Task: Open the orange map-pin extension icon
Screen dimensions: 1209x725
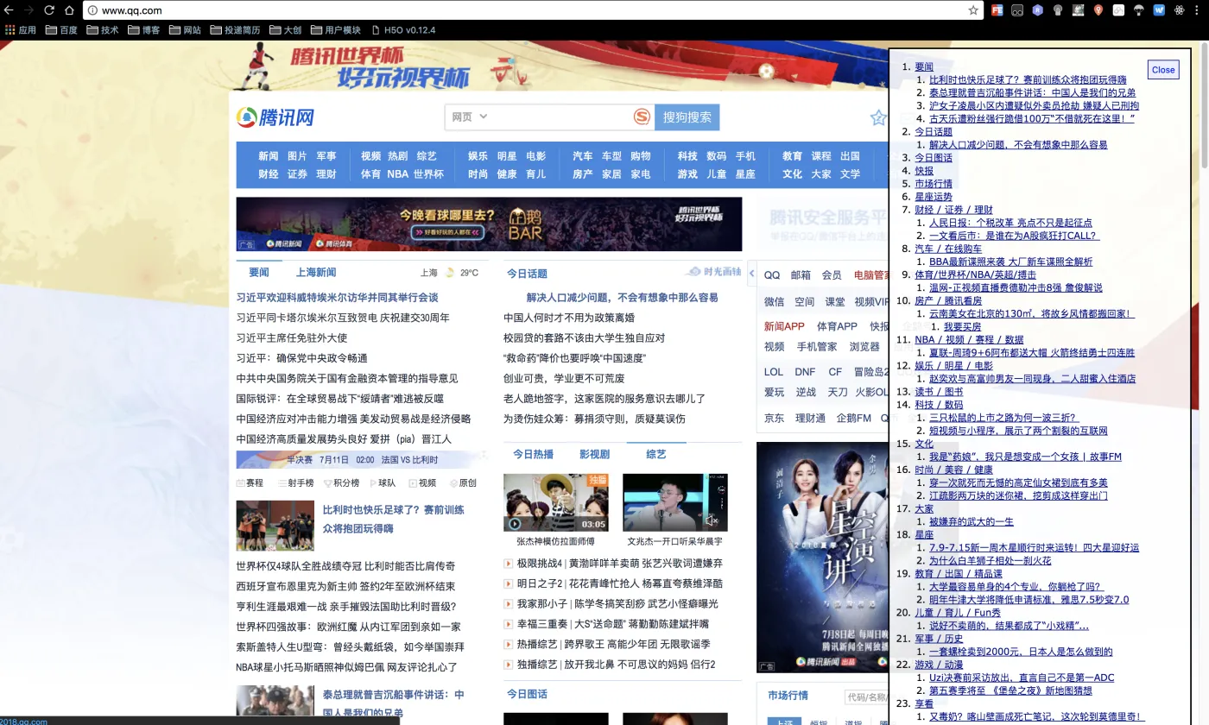Action: point(1098,10)
